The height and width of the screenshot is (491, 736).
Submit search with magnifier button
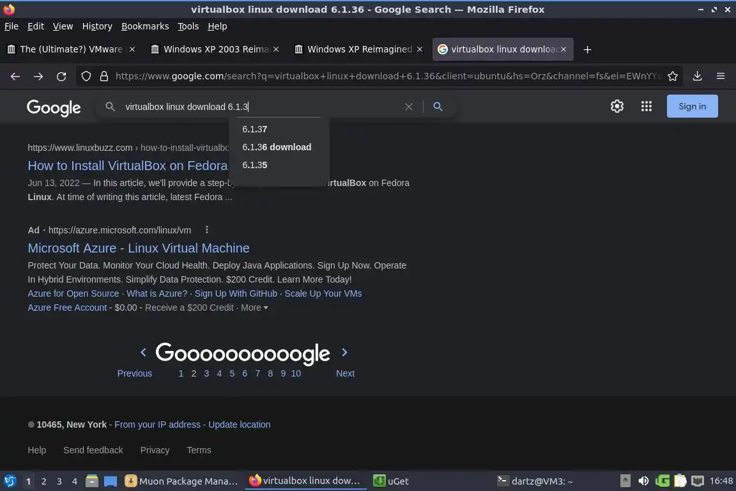(438, 107)
